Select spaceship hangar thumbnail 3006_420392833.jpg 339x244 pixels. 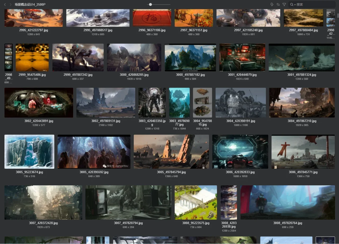point(240,152)
